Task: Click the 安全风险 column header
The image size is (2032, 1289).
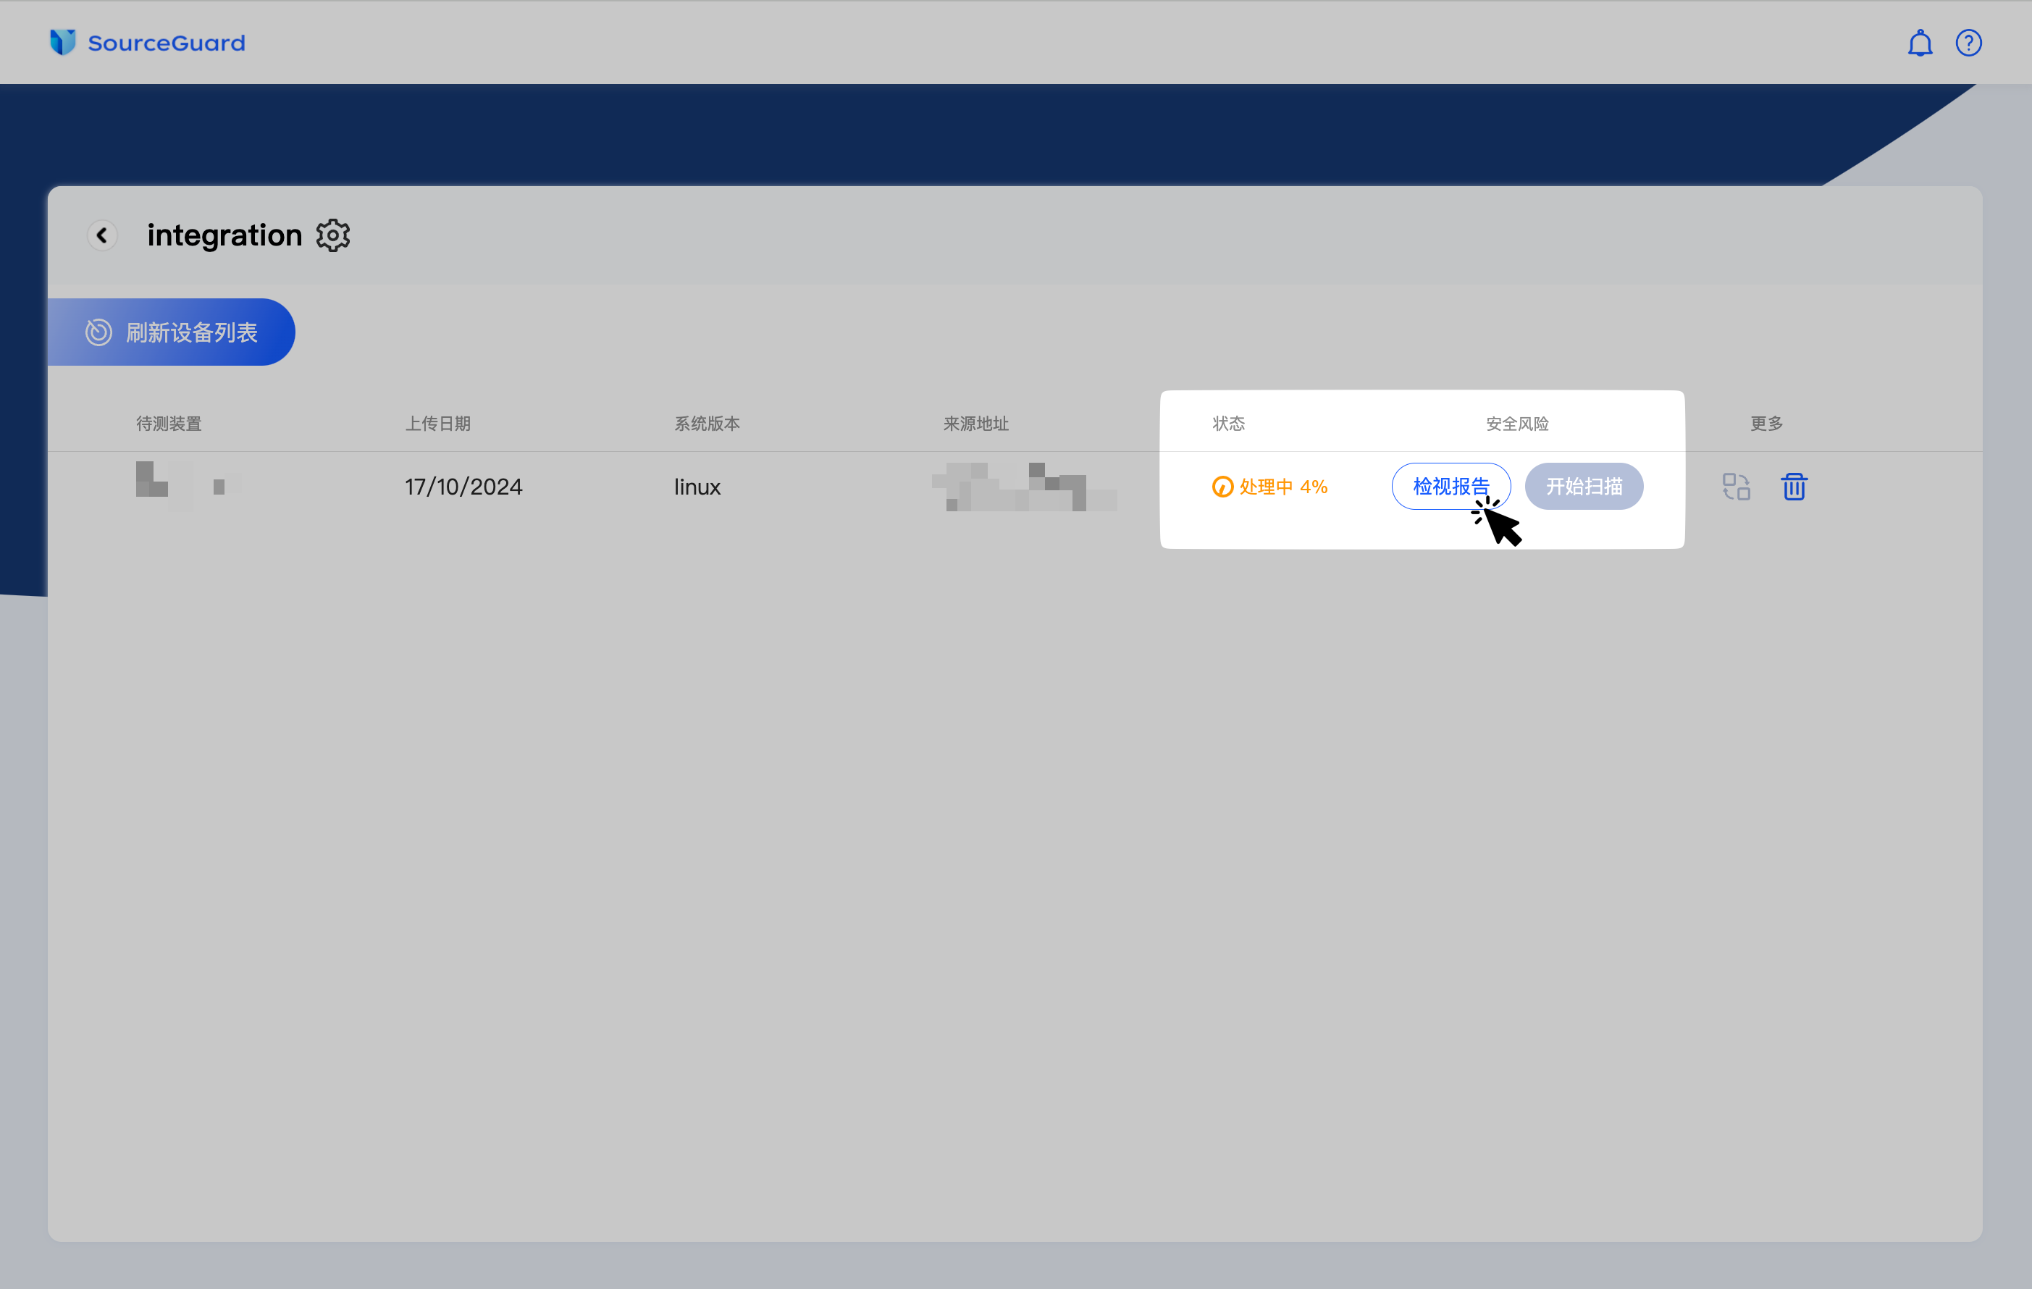Action: point(1516,424)
